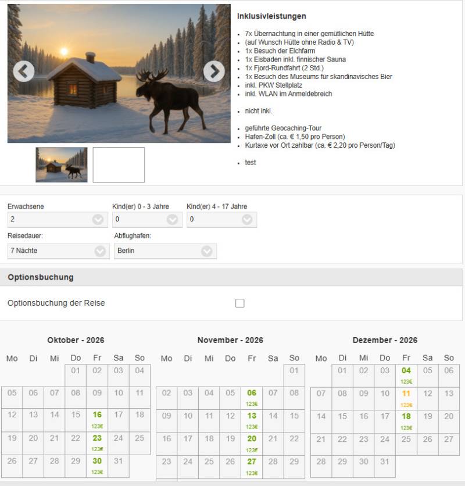This screenshot has height=486, width=465.
Task: Select the blank second thumbnail
Action: point(119,165)
